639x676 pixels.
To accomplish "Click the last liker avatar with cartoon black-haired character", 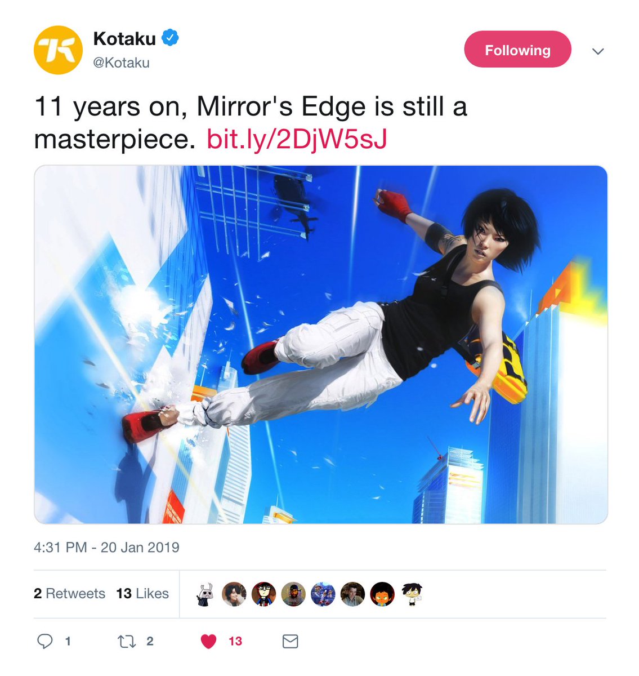I will point(412,594).
